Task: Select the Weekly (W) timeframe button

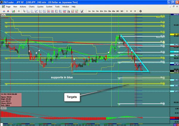Action: pyautogui.click(x=131, y=11)
